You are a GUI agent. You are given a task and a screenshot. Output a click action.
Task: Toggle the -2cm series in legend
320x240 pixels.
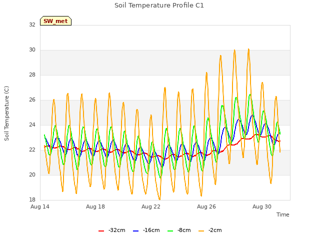(210, 230)
